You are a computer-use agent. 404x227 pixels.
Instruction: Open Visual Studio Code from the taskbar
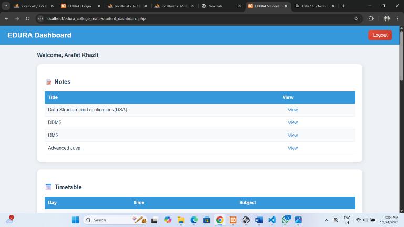[272, 220]
